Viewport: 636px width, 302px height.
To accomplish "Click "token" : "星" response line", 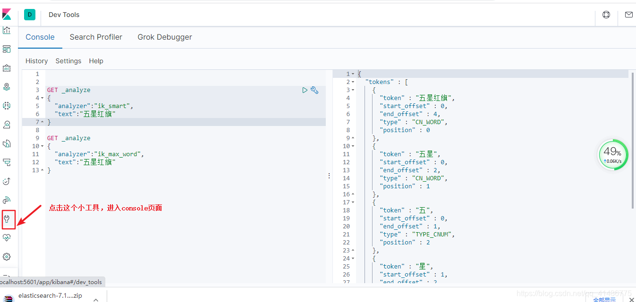I will click(x=406, y=267).
